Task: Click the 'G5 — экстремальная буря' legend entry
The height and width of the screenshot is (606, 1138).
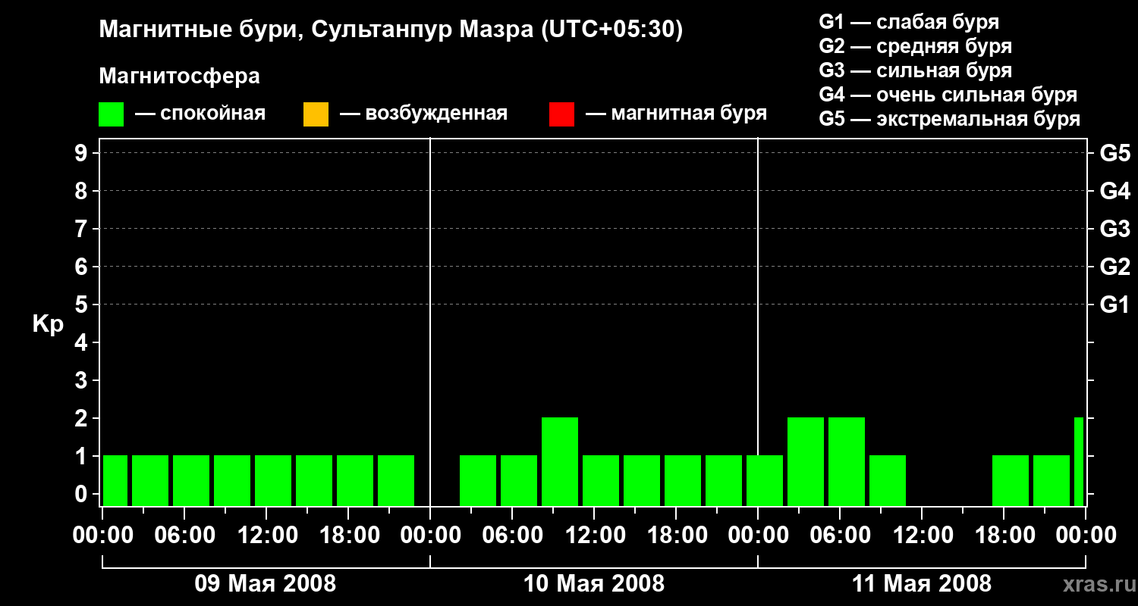Action: point(949,119)
